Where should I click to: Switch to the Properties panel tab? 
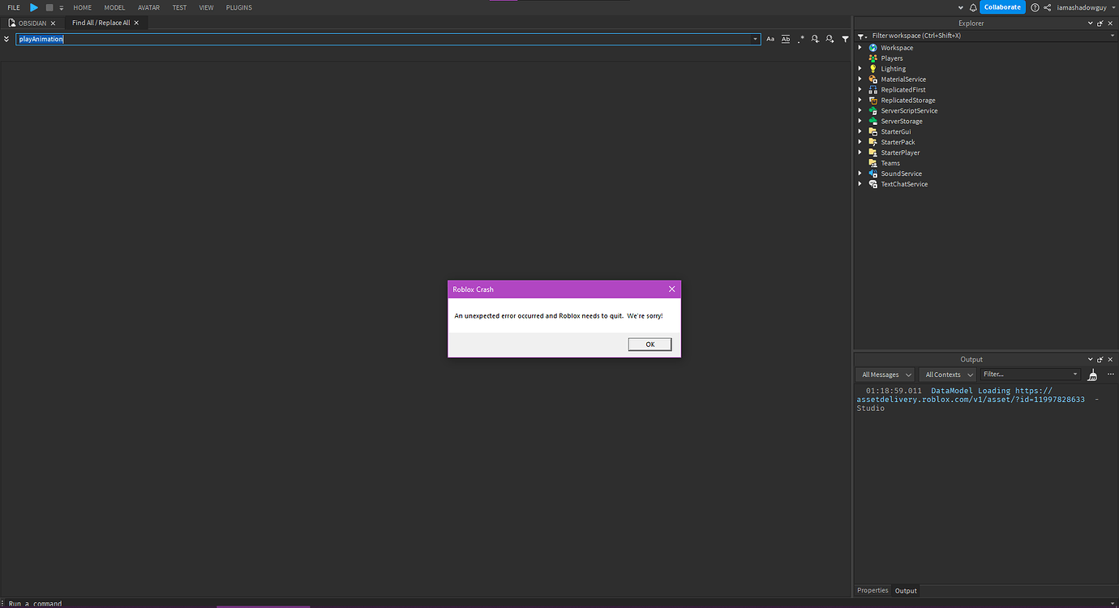pyautogui.click(x=872, y=590)
